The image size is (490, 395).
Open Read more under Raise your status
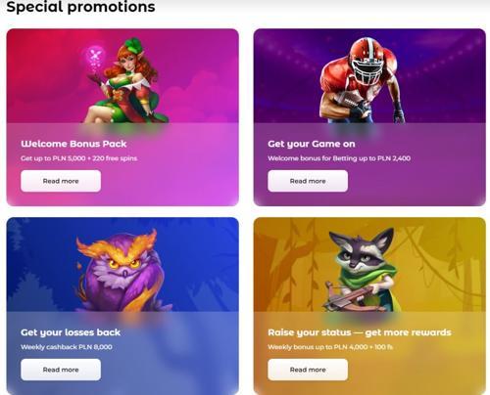(x=308, y=370)
